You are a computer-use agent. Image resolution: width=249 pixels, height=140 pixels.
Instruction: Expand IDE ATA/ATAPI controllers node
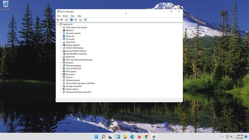coord(61,54)
